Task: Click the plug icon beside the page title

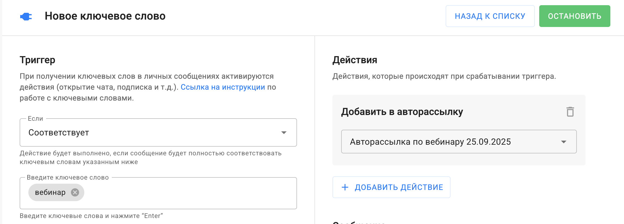Action: coord(26,17)
